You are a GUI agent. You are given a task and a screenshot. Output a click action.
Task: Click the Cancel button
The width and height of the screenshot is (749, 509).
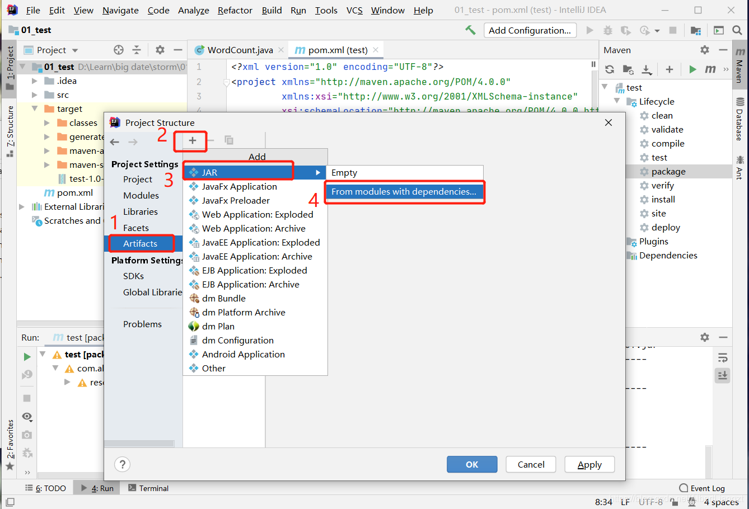531,464
